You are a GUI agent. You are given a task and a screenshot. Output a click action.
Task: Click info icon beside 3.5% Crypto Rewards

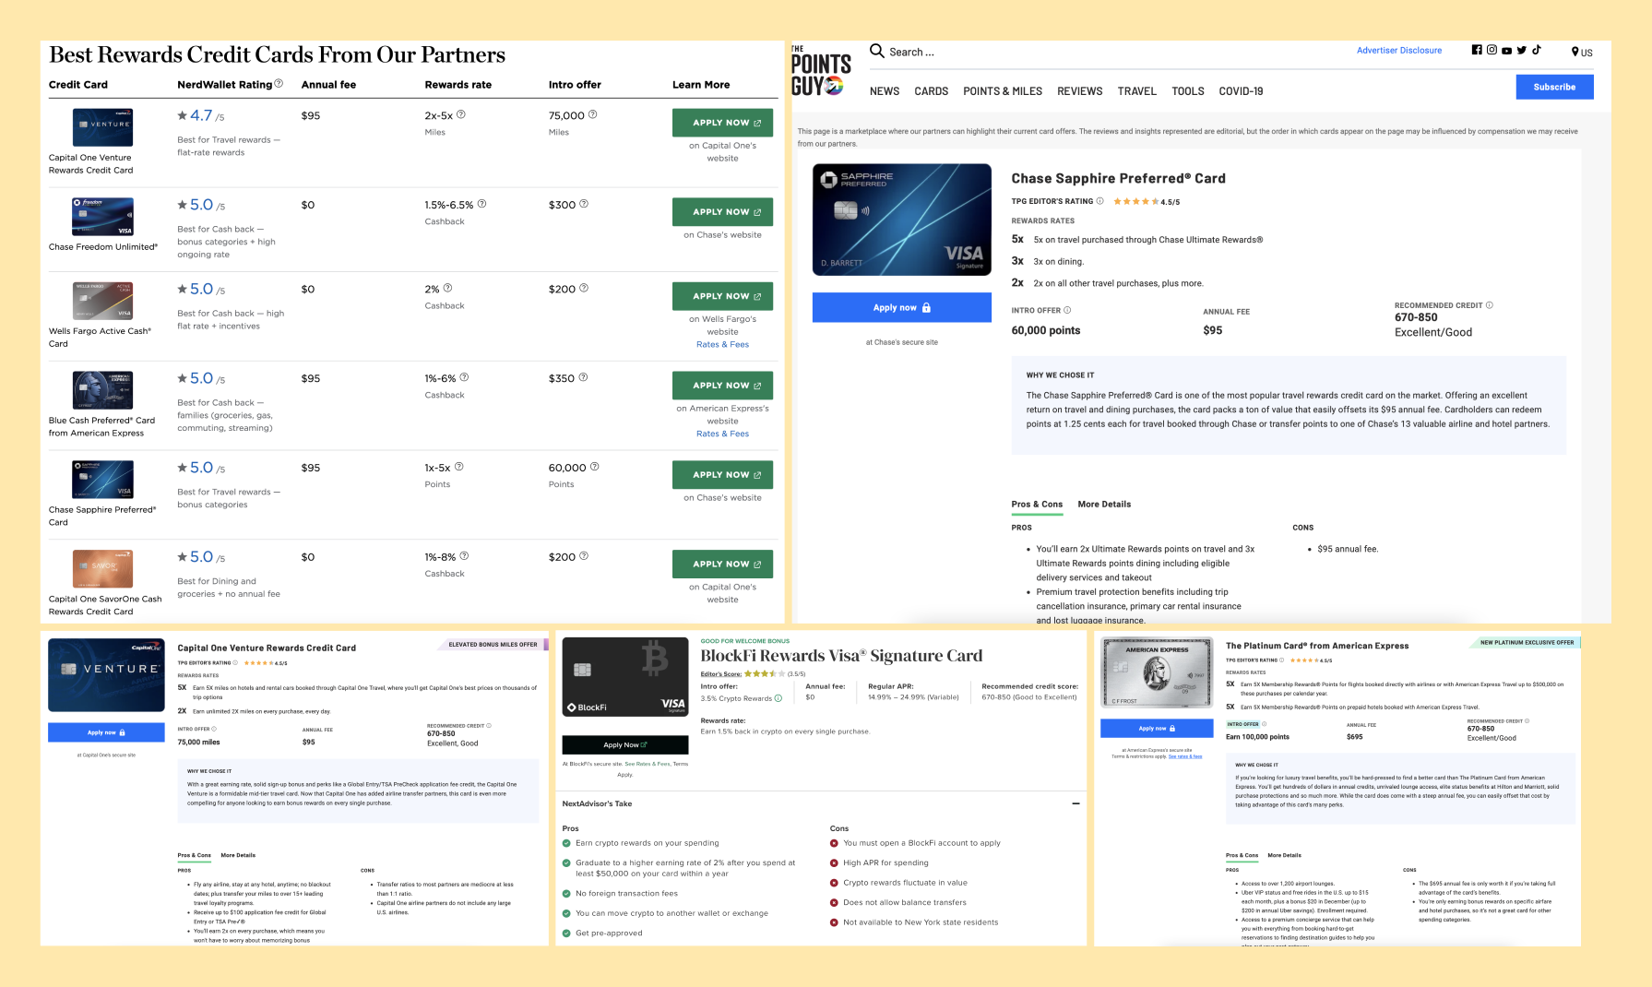[778, 698]
